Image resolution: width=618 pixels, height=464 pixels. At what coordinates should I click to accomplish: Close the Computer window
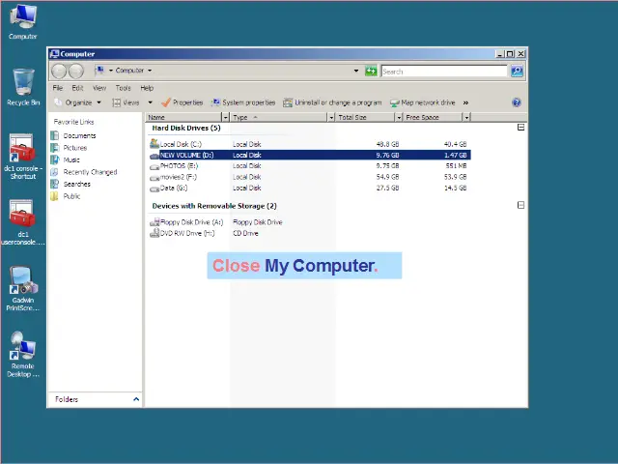(x=520, y=54)
